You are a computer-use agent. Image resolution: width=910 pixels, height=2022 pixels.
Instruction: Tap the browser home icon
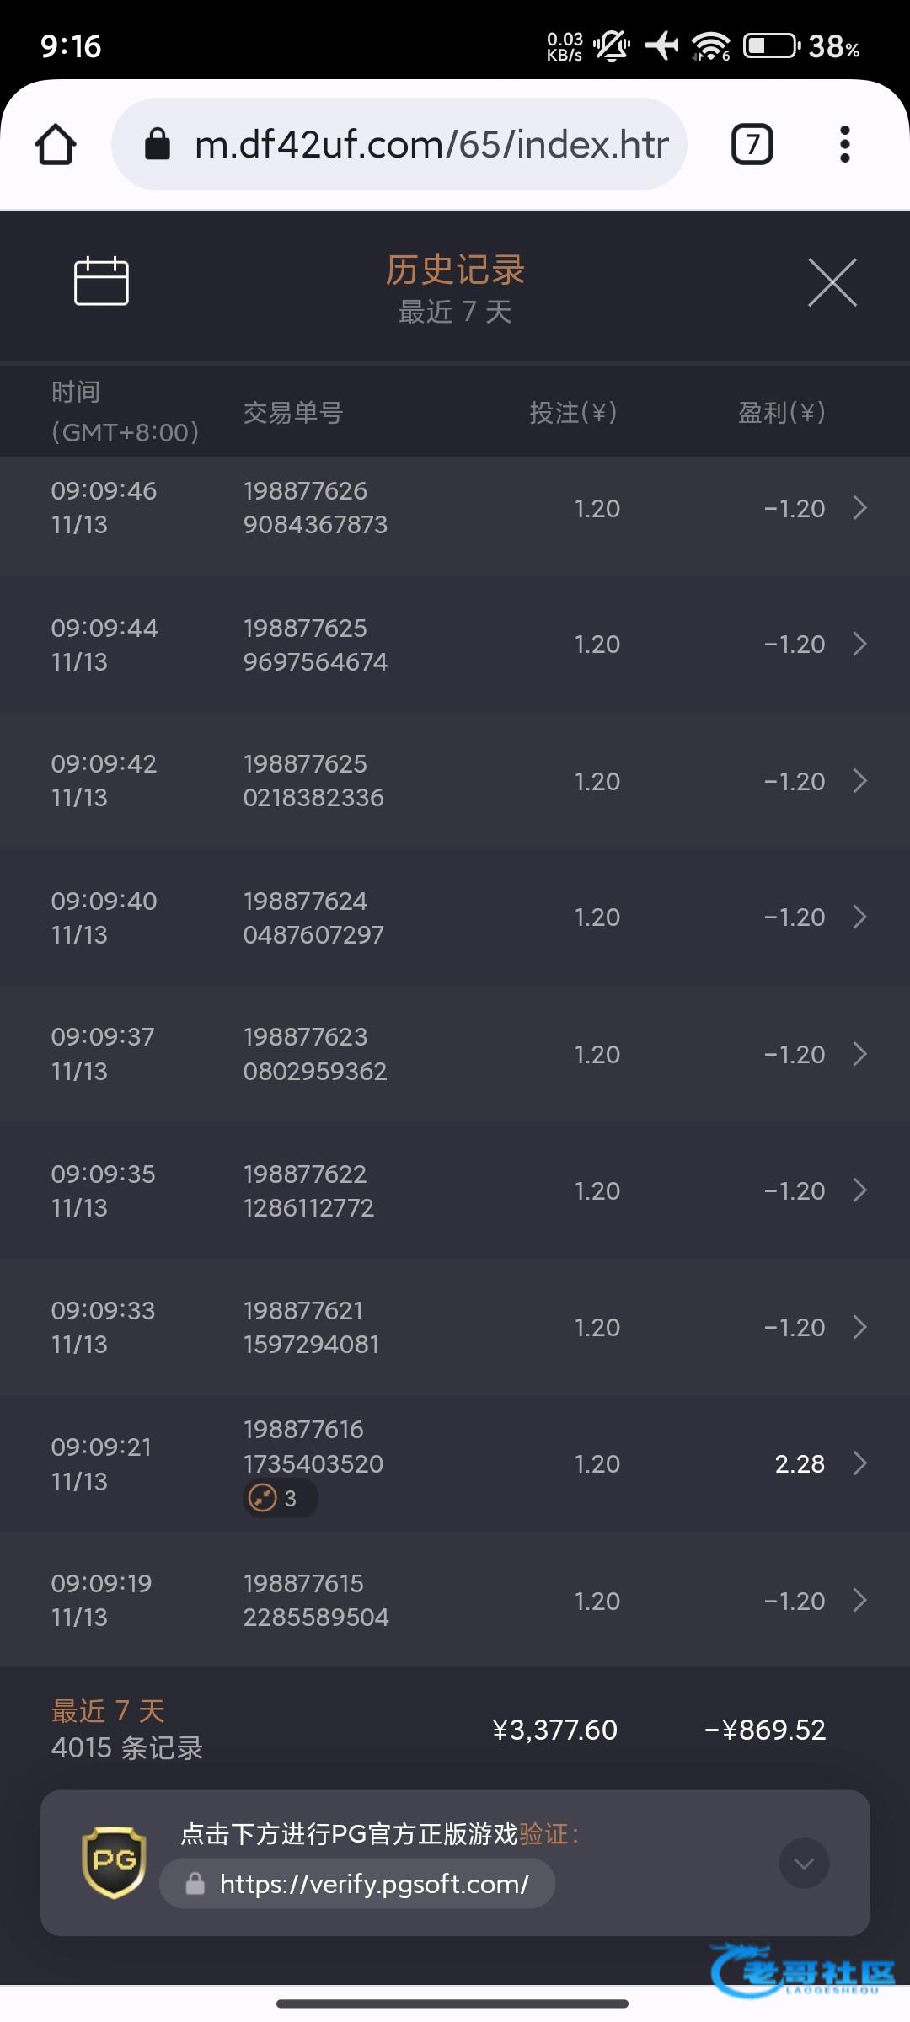pyautogui.click(x=56, y=144)
